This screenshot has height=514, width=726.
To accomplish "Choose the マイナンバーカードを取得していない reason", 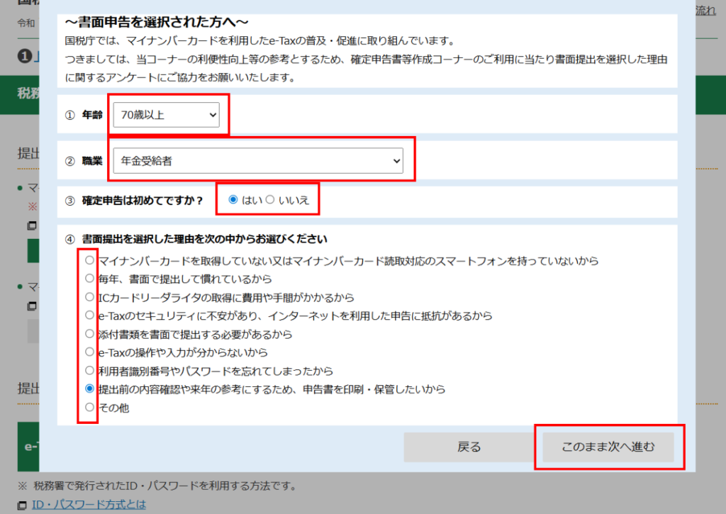I will coord(89,261).
